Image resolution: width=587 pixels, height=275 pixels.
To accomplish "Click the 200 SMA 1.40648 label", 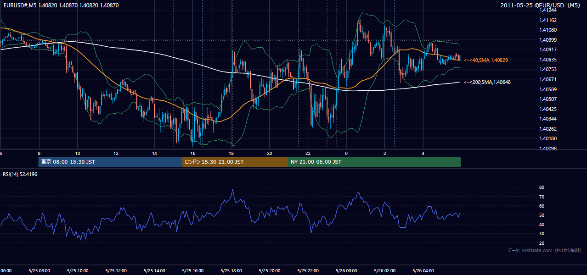I will [487, 82].
